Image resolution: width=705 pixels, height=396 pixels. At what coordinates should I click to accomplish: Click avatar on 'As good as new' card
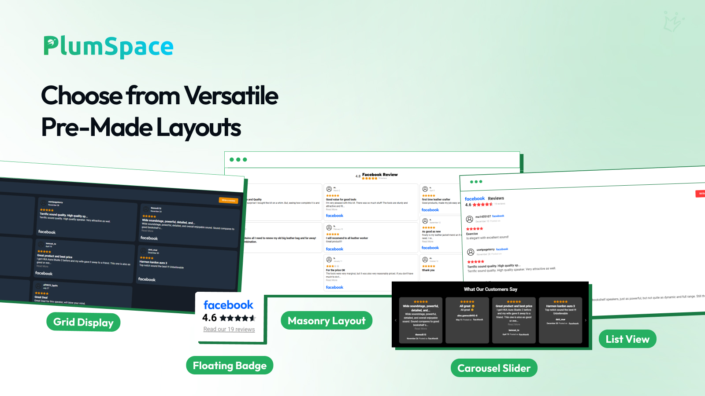[x=425, y=221]
